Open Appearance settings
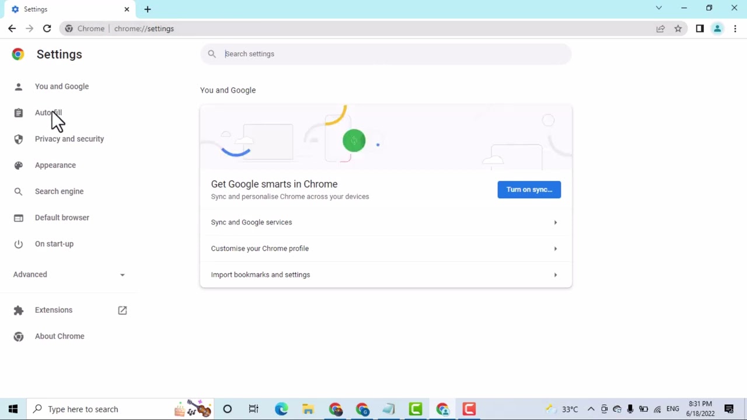Screen dimensions: 747x420 55,165
